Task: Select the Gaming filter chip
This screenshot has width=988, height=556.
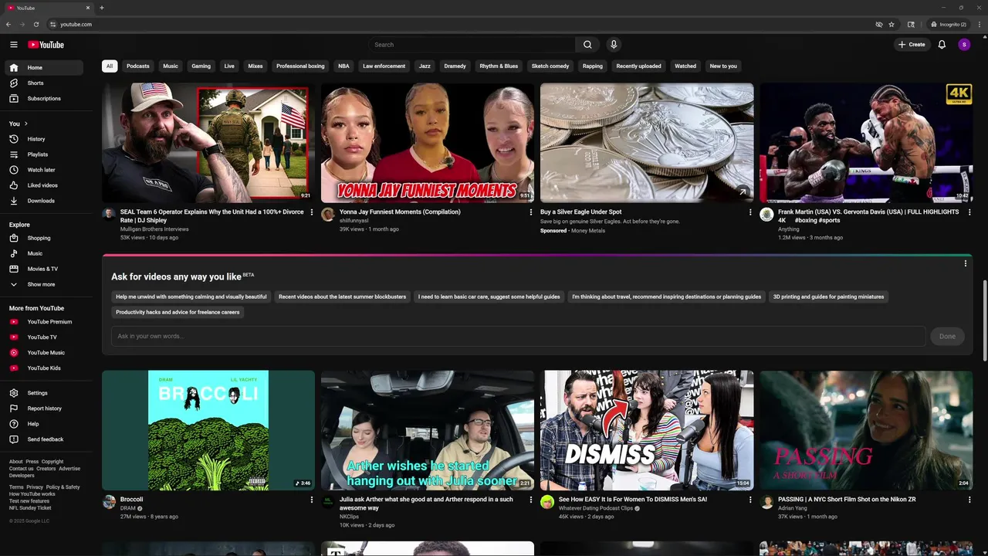Action: 201,66
